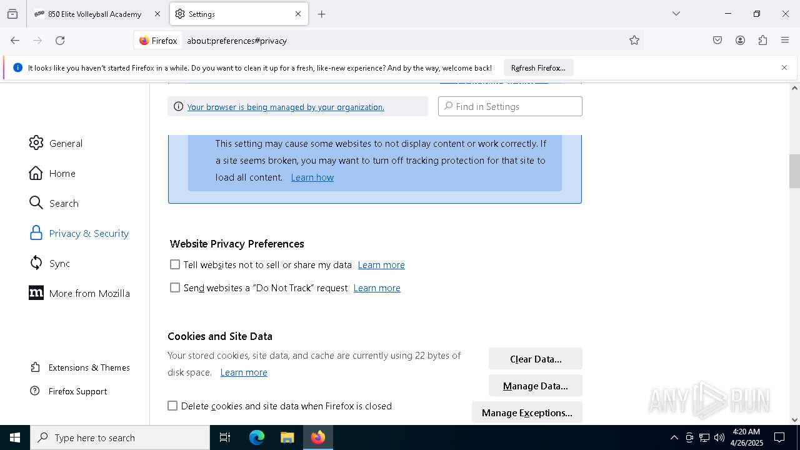Open More from Mozilla
The width and height of the screenshot is (800, 450).
point(79,293)
